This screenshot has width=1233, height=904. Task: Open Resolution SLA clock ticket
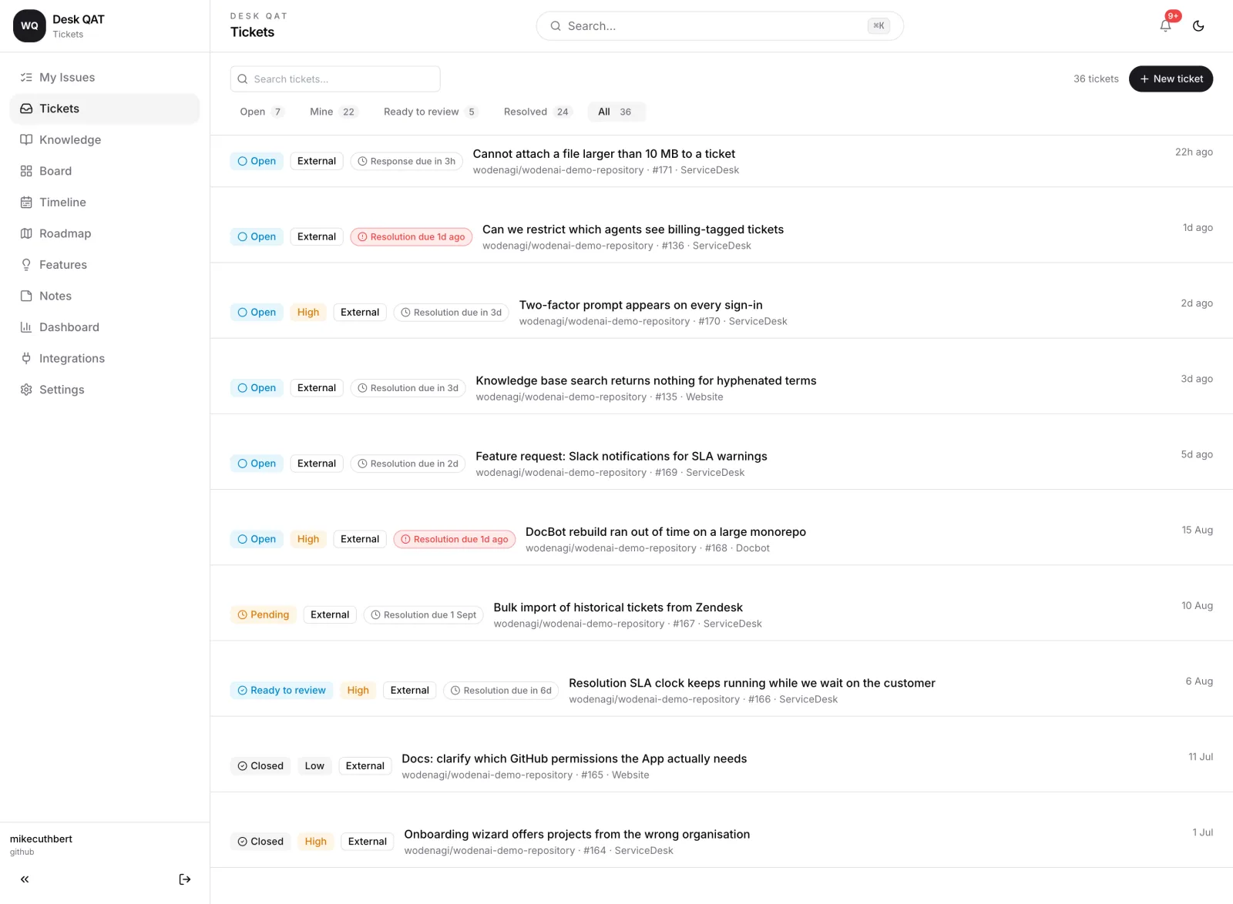752,683
